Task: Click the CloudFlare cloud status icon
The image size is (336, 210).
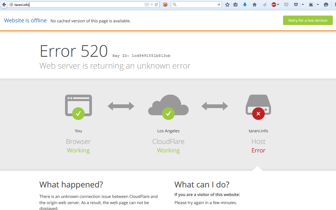Action: coord(168,107)
